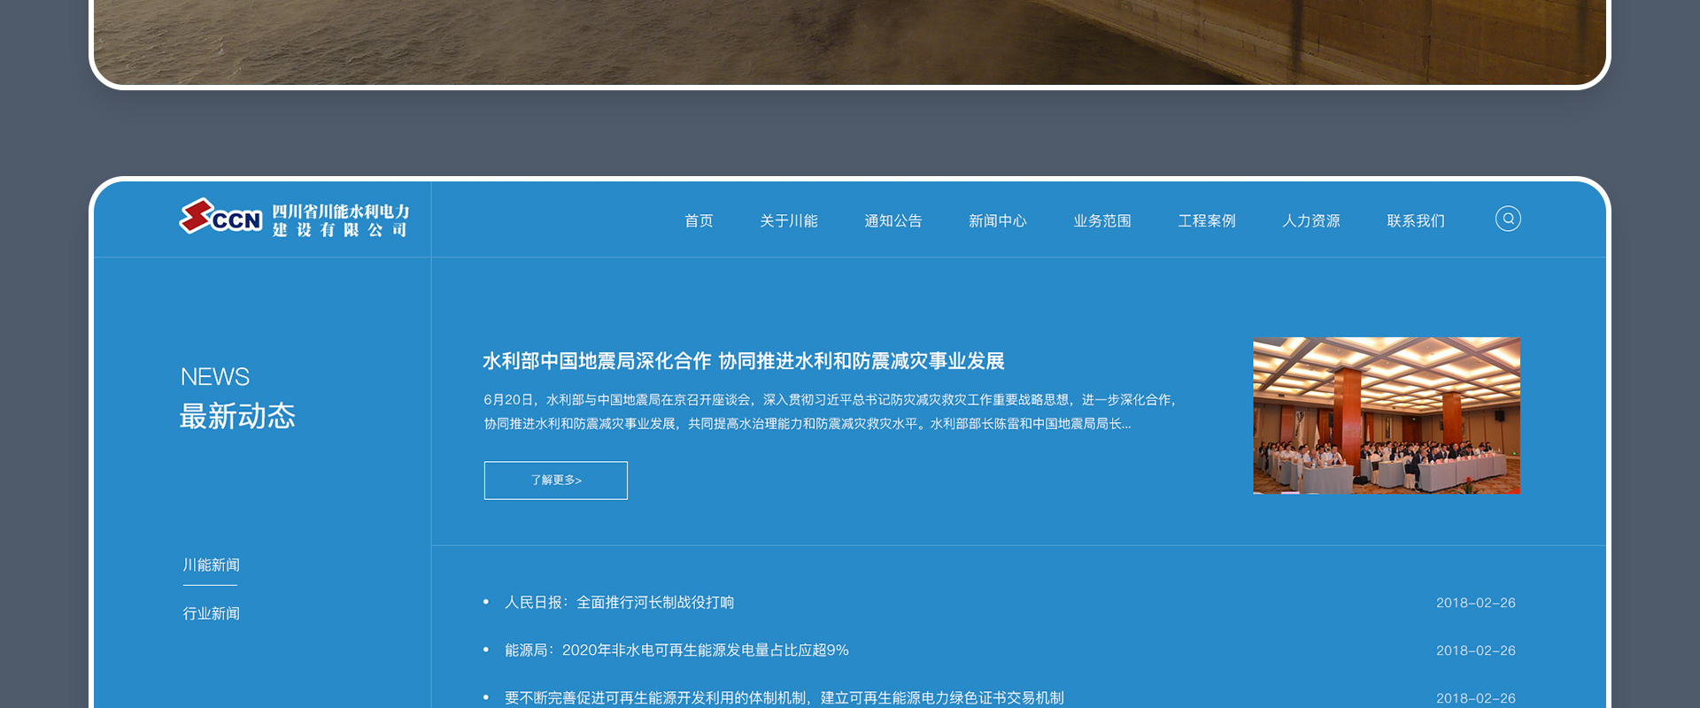Navigate to 工程案例 page
Viewport: 1700px width, 708px height.
[1206, 221]
